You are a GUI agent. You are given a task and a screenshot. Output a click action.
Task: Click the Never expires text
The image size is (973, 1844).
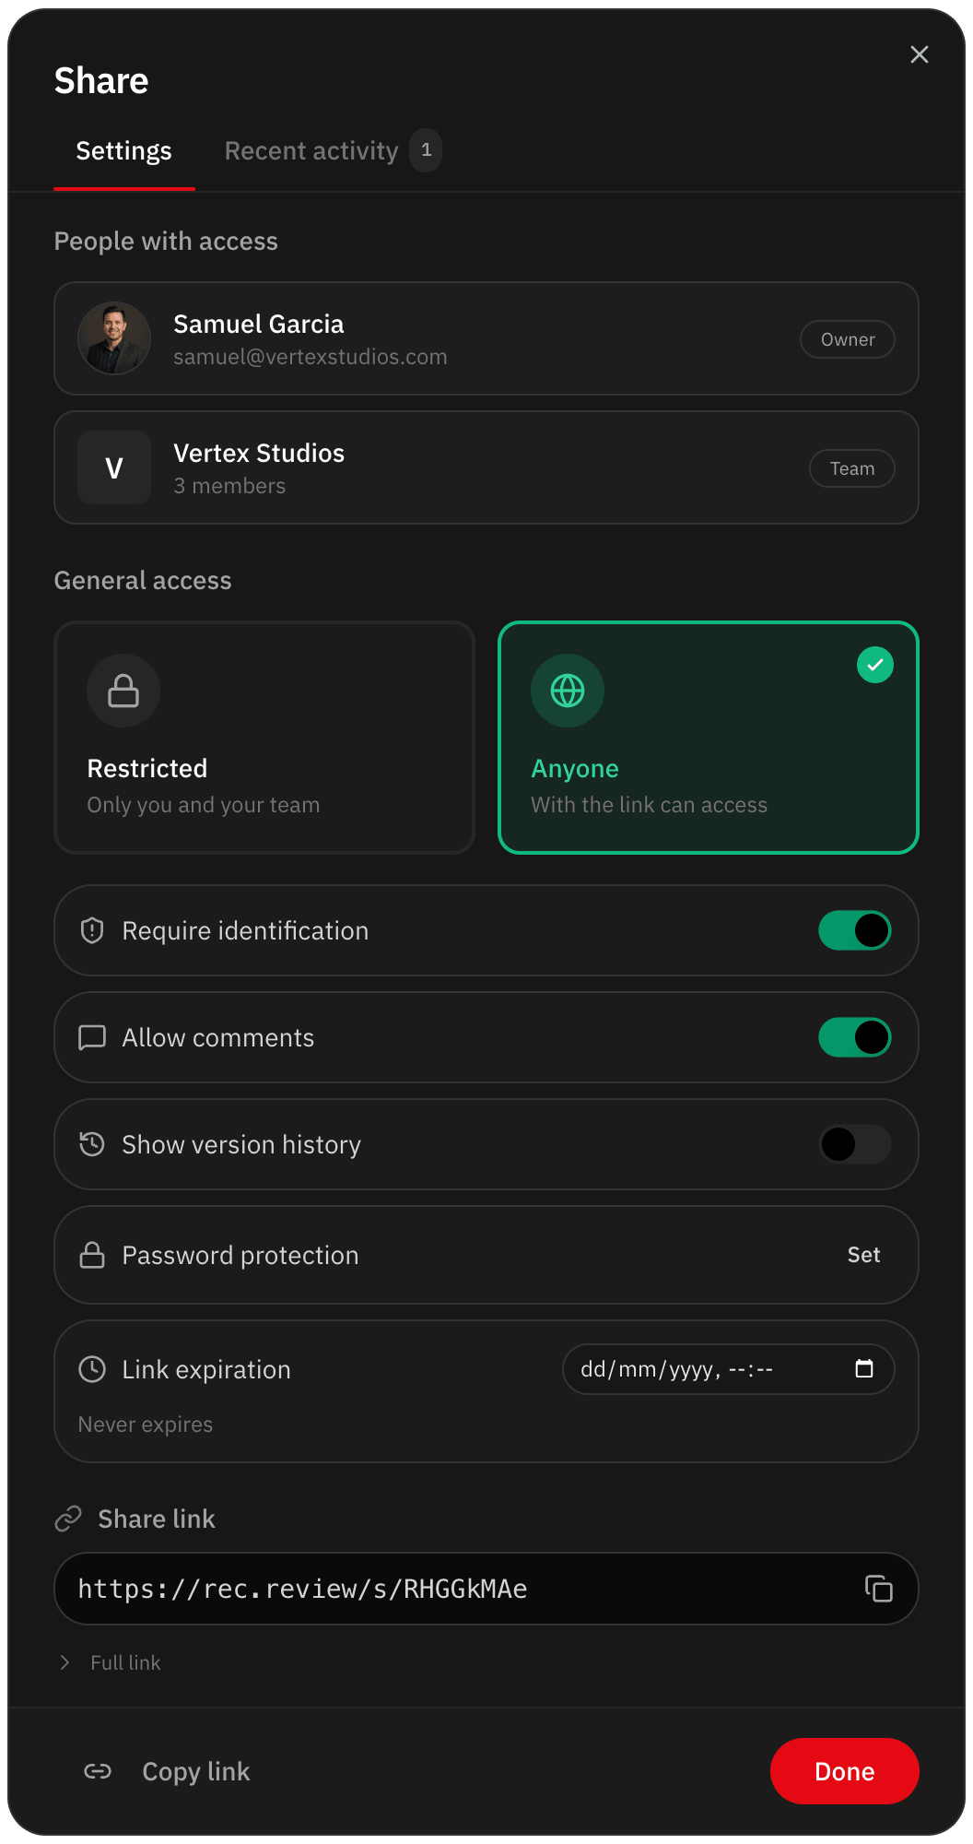coord(146,1424)
